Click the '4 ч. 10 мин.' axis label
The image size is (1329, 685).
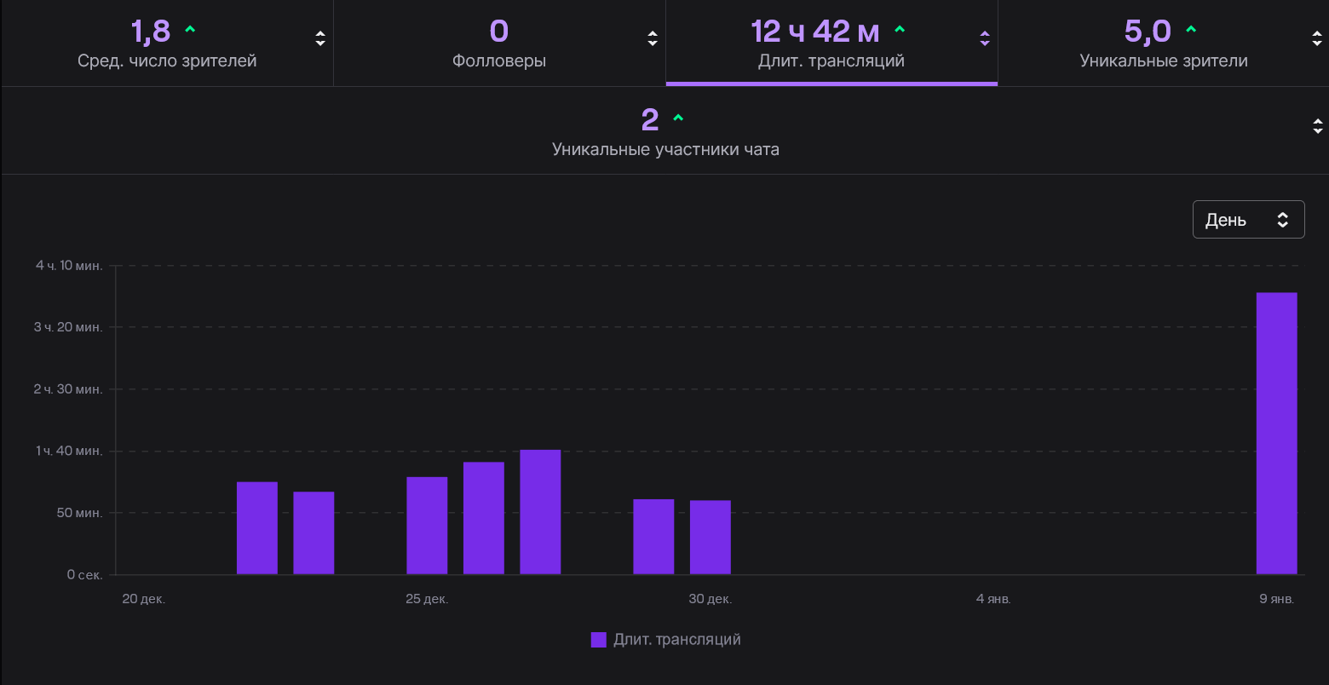[x=69, y=266]
